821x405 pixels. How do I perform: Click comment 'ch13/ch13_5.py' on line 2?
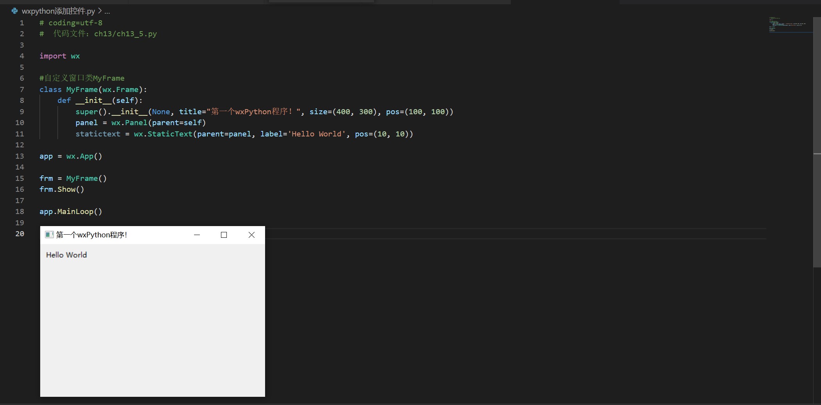pyautogui.click(x=125, y=34)
